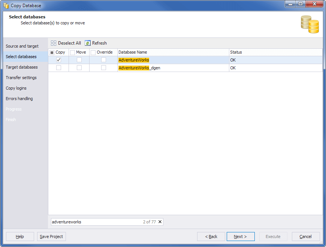Enable Move for AdventureWorks
Screen dimensions: 326x247
point(79,60)
